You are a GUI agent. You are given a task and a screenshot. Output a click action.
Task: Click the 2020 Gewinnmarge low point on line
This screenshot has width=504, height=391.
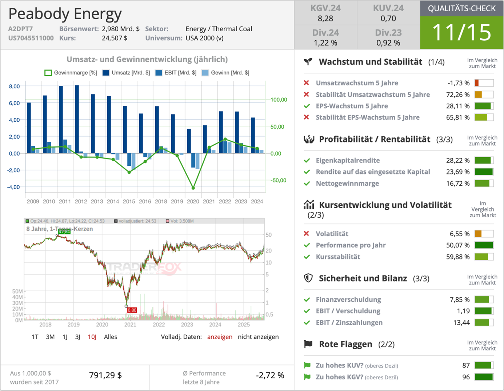pos(193,188)
